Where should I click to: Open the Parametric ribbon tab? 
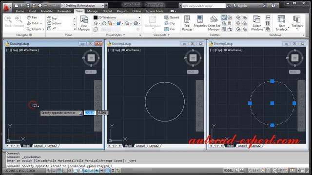(x=64, y=11)
